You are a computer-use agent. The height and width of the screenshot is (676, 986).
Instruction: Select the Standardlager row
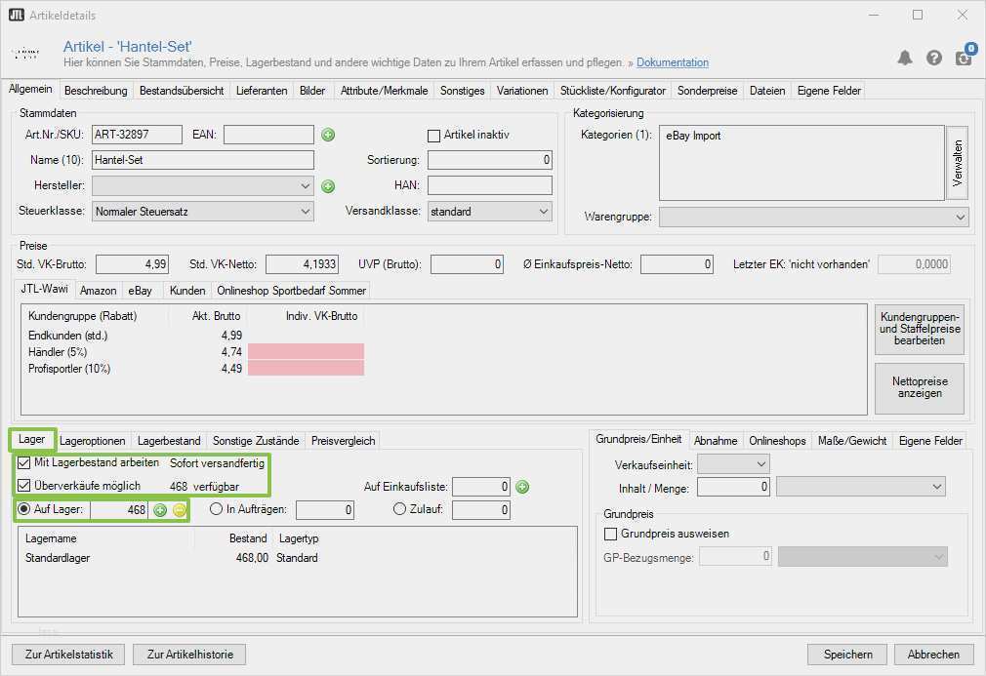tap(297, 558)
